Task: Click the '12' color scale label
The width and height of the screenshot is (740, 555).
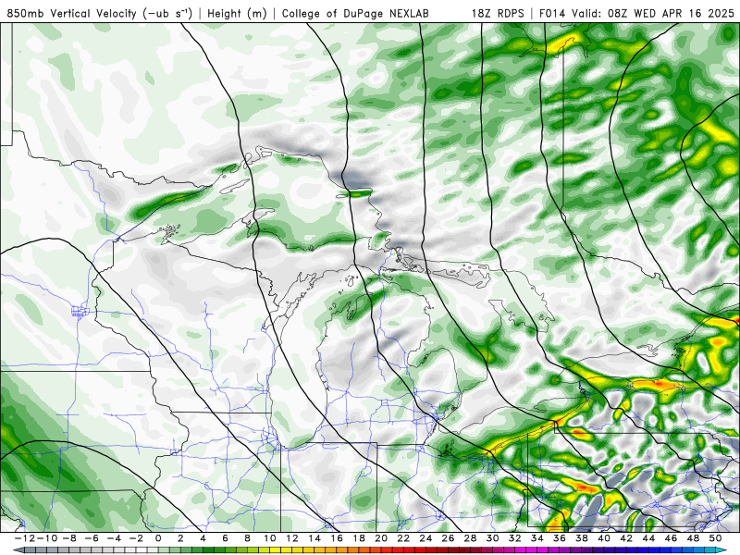Action: coord(292,538)
